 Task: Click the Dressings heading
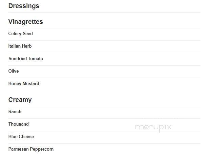[24, 6]
